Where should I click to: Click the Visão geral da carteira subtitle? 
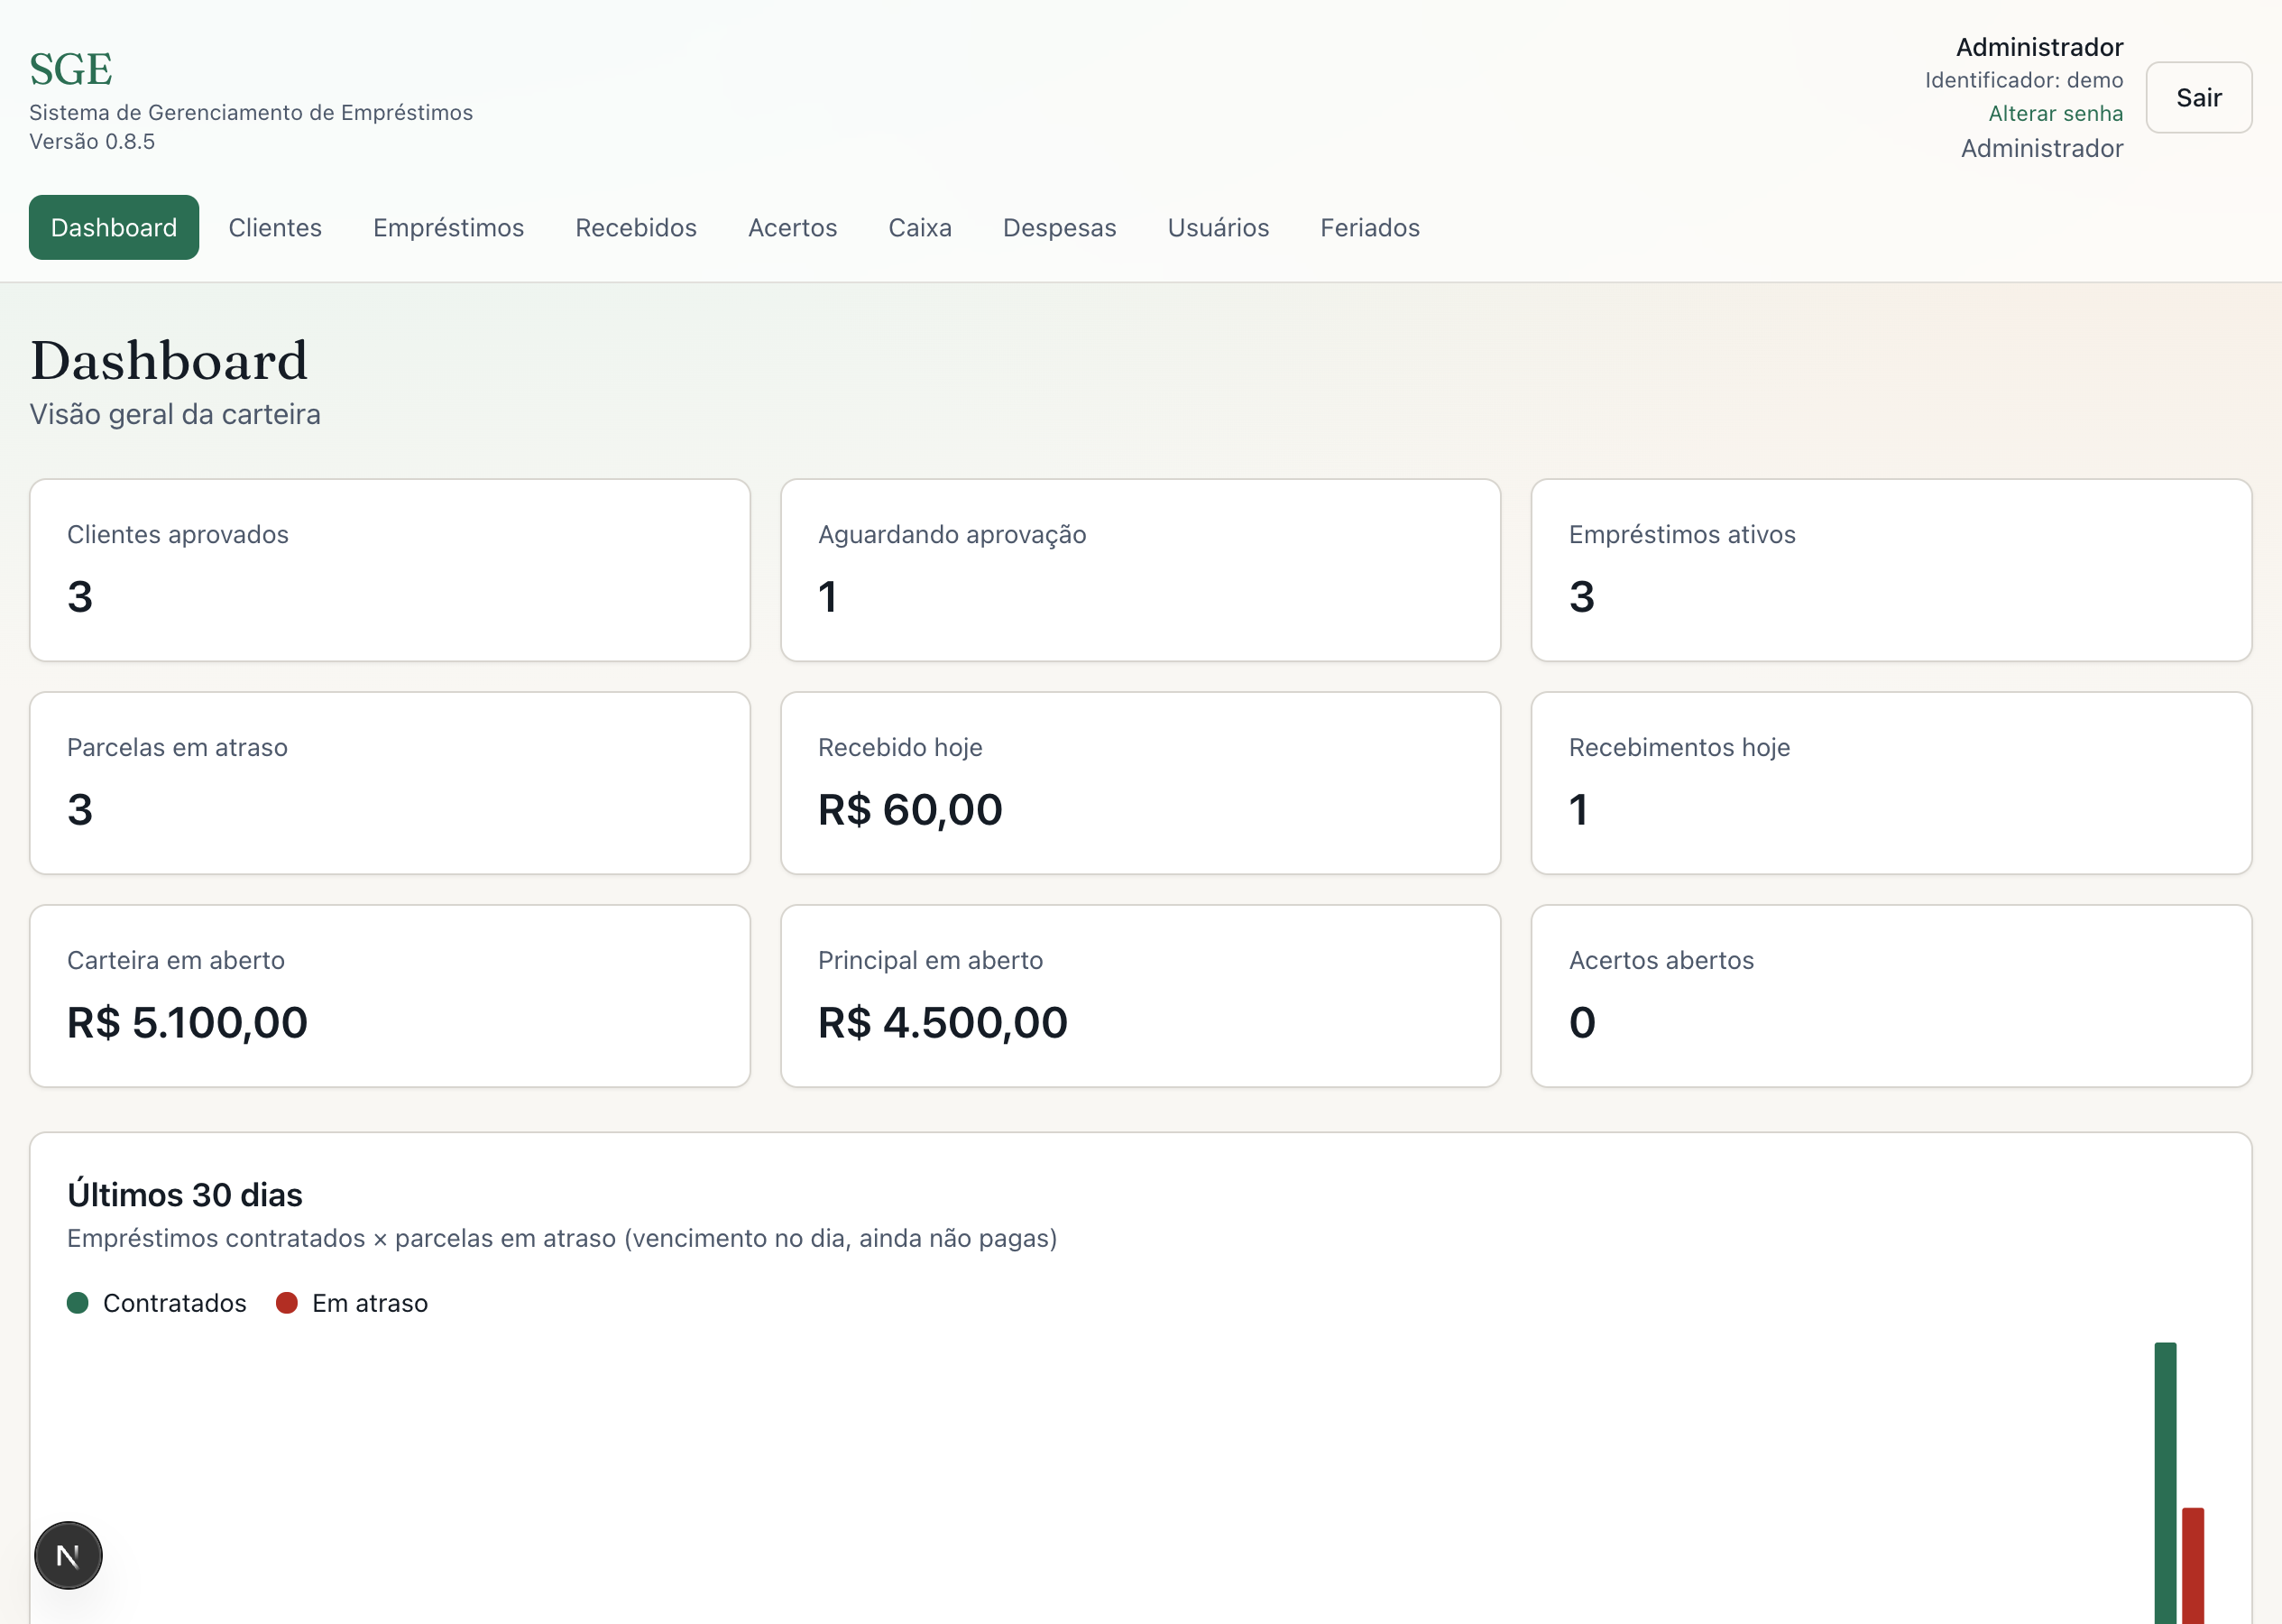[175, 414]
